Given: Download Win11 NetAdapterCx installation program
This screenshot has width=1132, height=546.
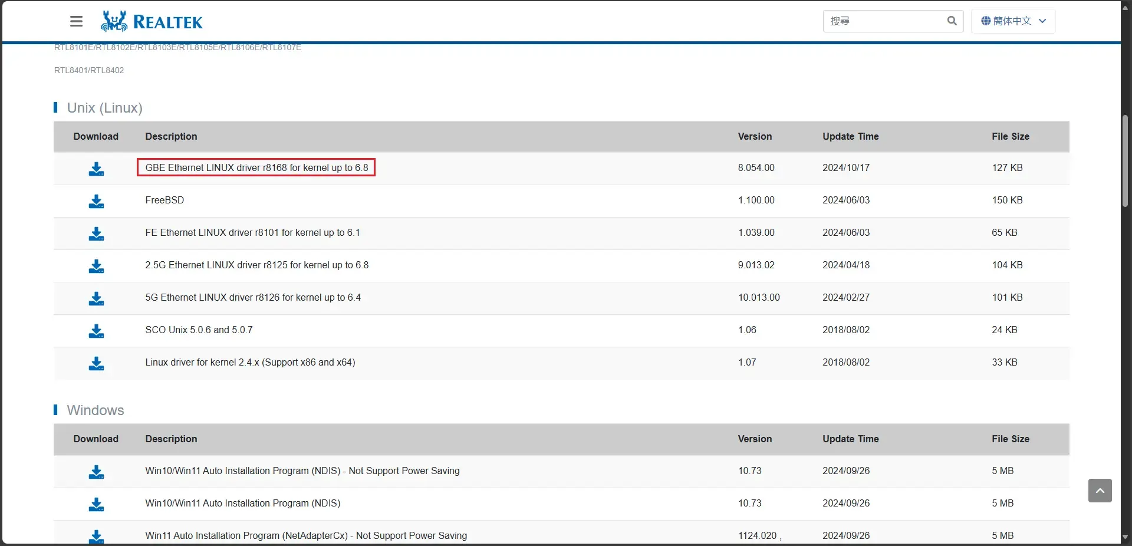Looking at the screenshot, I should tap(96, 536).
